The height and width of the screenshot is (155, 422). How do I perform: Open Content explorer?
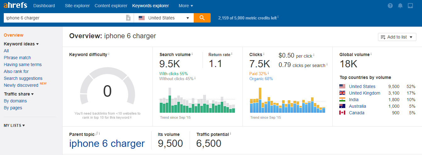tap(111, 6)
